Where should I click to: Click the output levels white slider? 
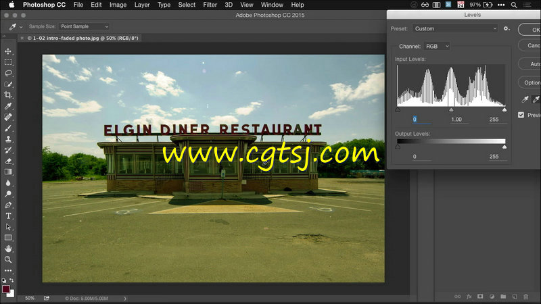click(504, 147)
